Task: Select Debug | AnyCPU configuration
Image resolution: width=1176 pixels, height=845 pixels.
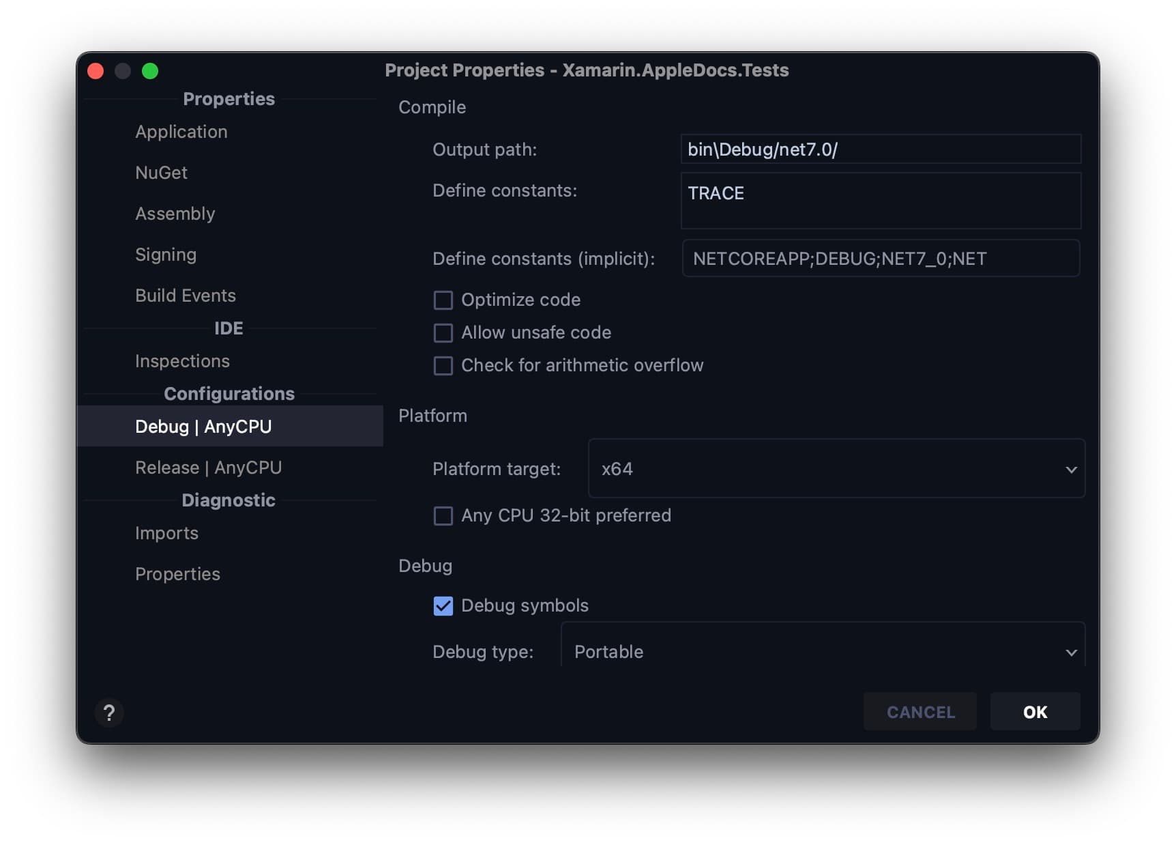Action: pos(230,427)
